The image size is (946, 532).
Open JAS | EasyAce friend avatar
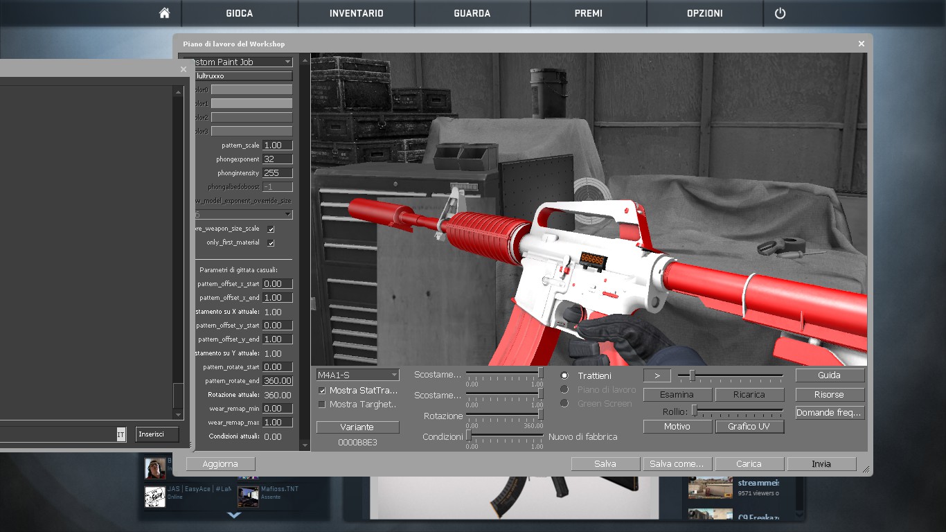(155, 497)
